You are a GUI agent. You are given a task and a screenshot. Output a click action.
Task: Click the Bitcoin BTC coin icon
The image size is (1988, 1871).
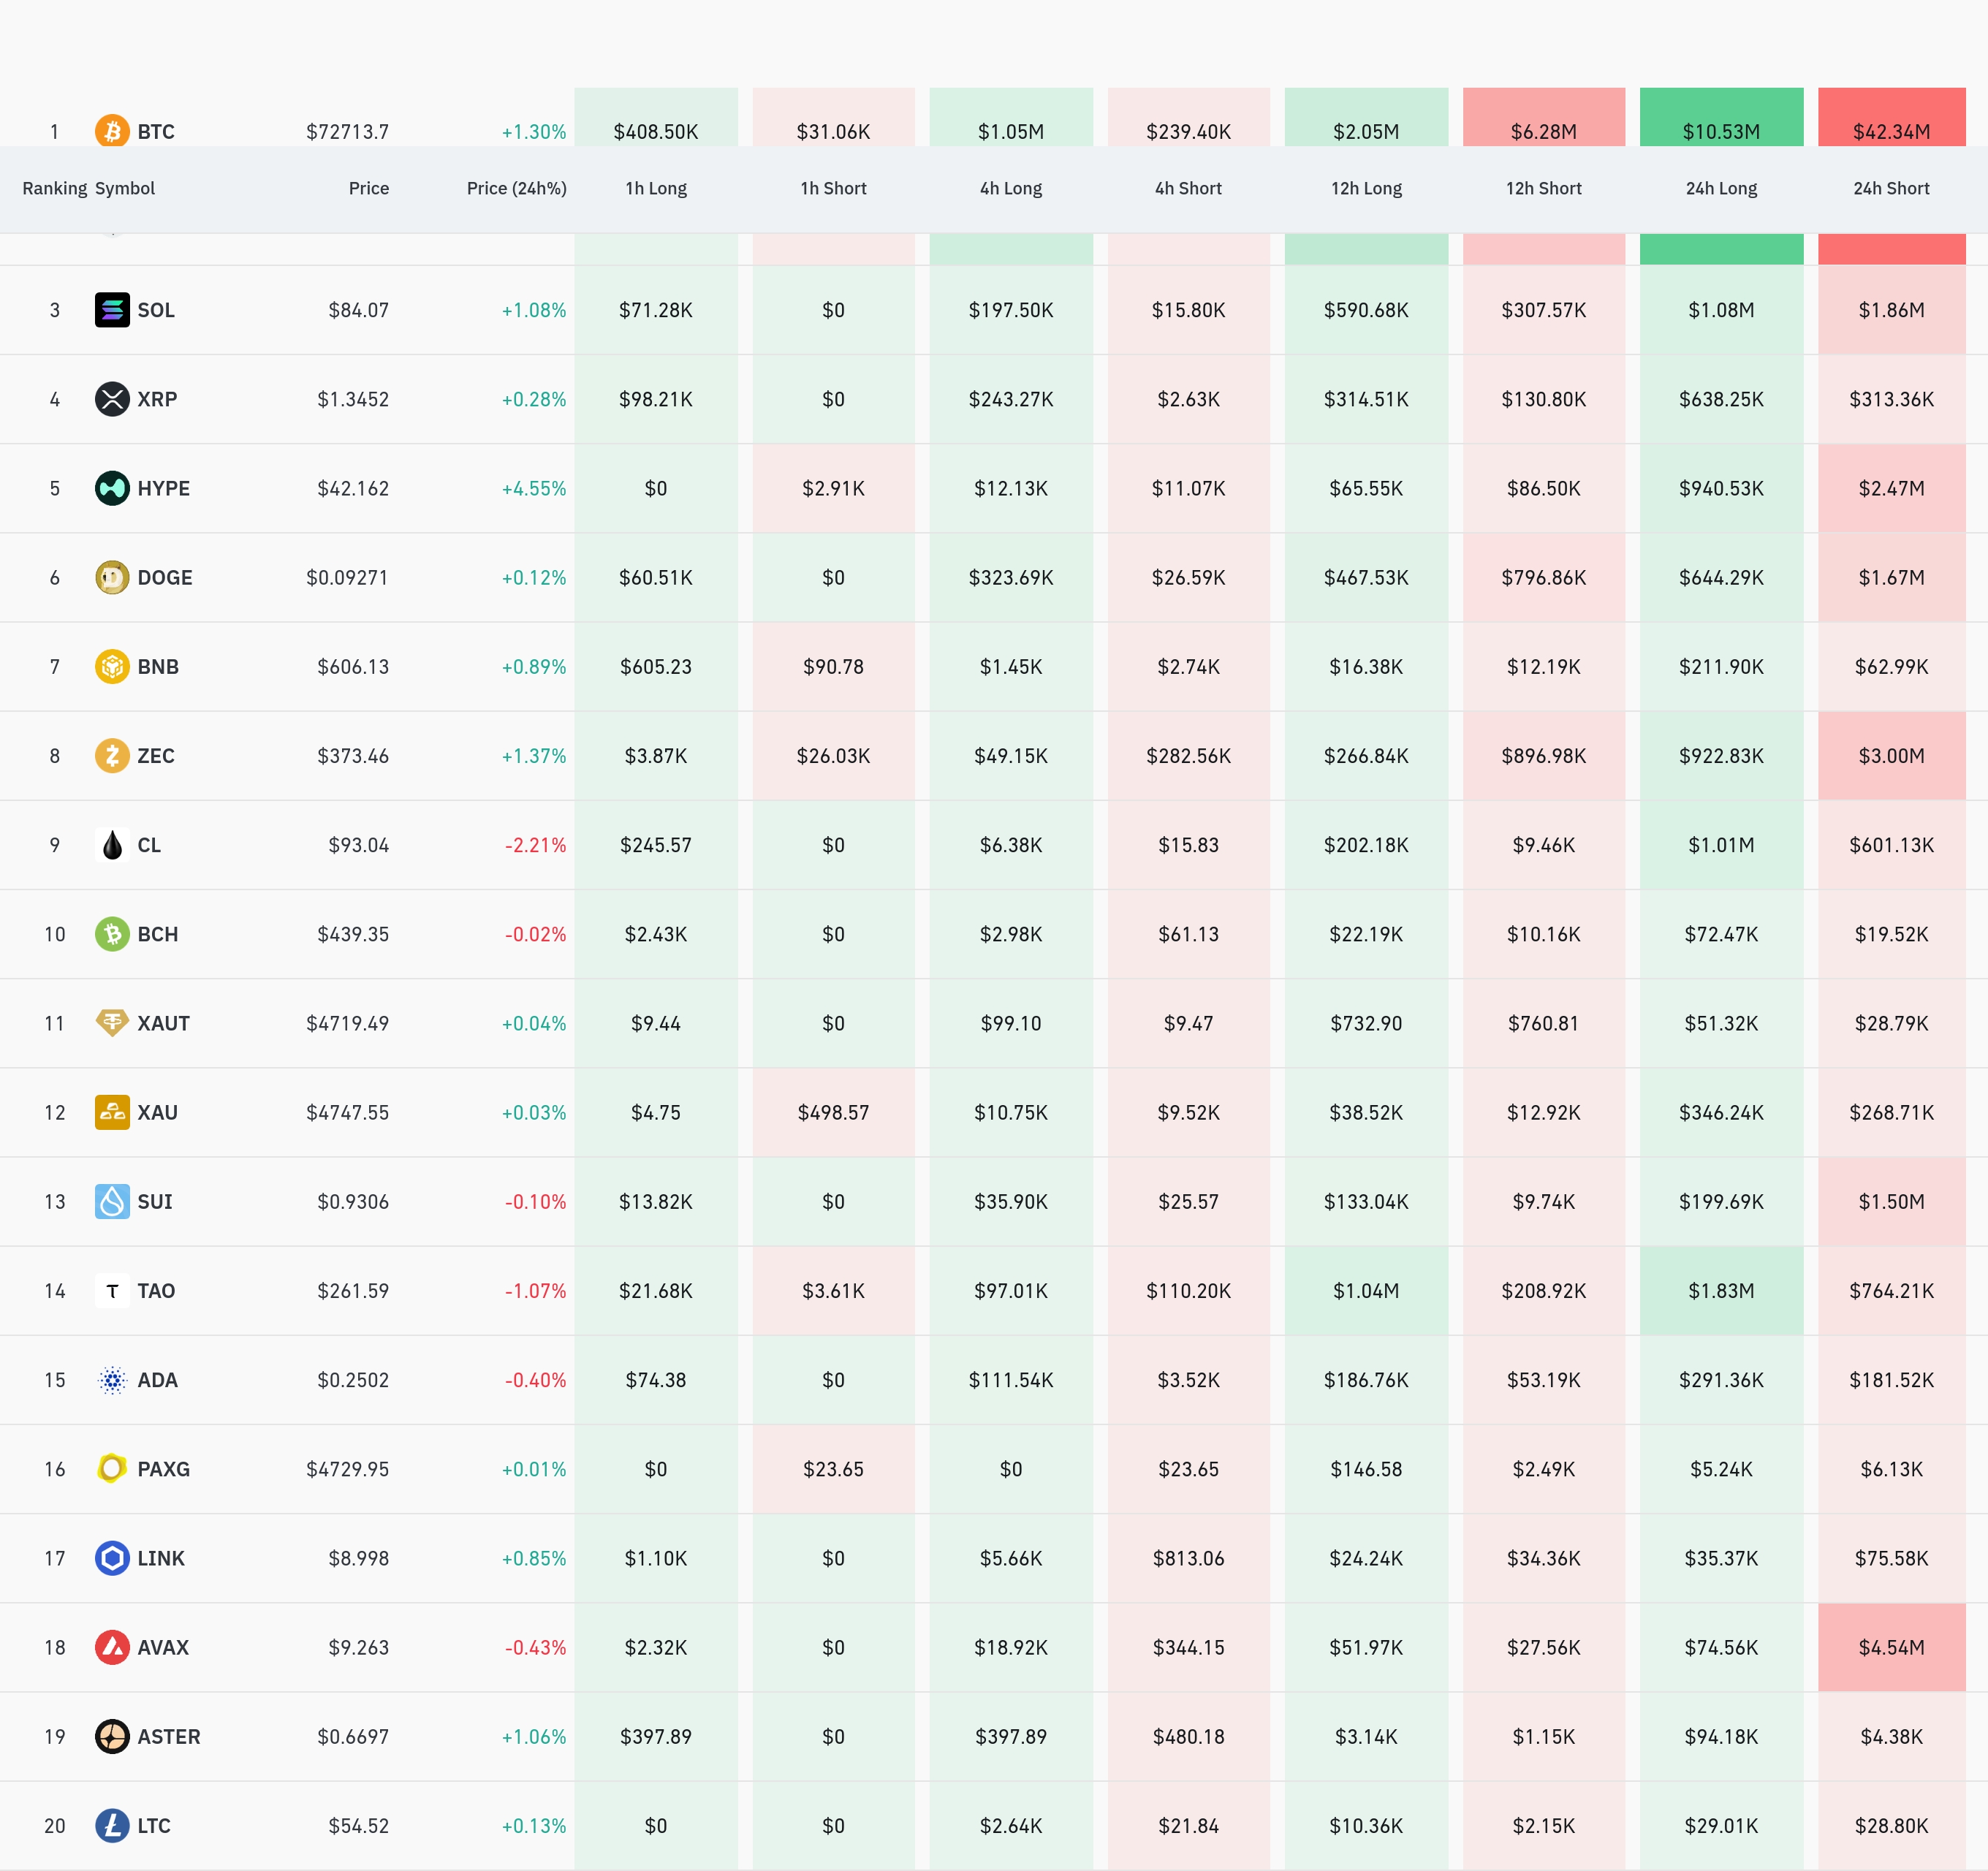pyautogui.click(x=112, y=131)
